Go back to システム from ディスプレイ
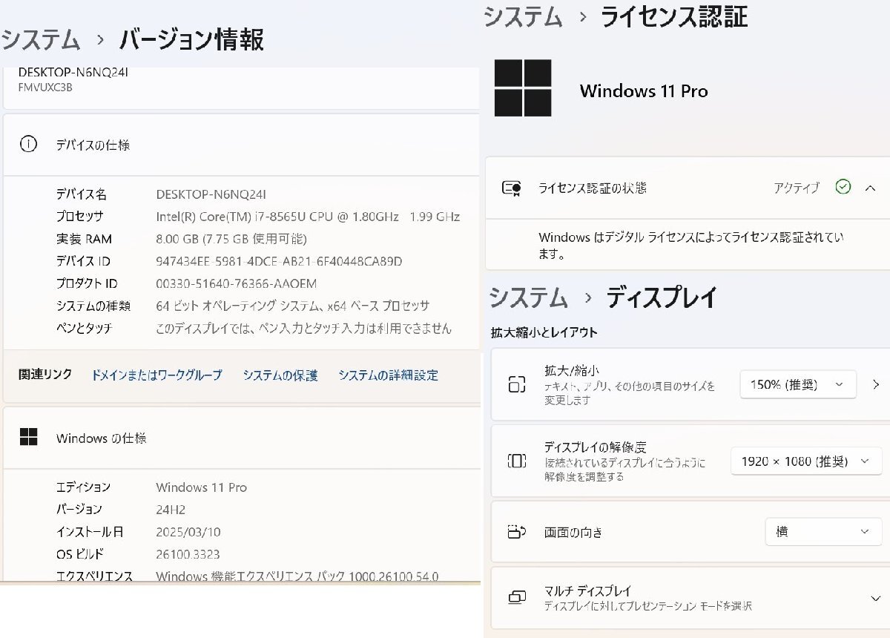 point(528,297)
